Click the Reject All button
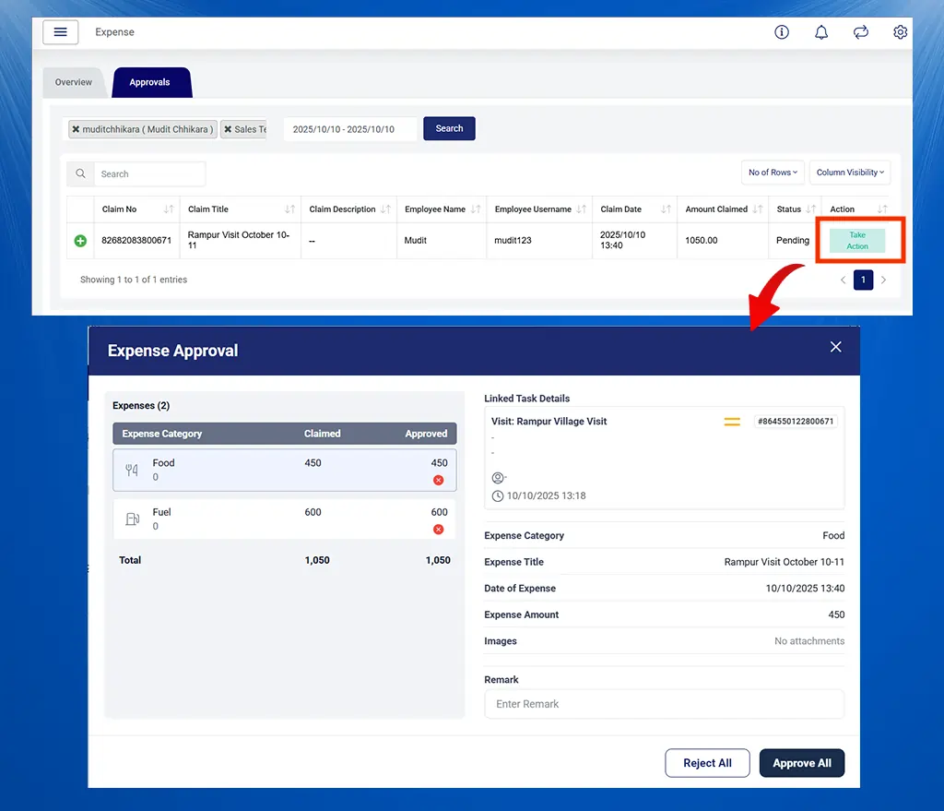 pos(707,763)
